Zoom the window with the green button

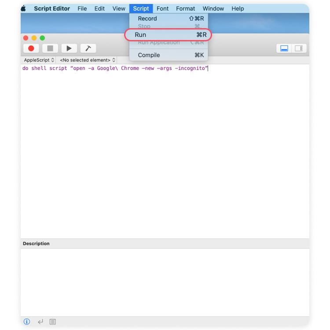[42, 38]
